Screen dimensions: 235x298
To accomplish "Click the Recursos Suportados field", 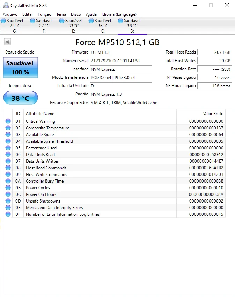I will pos(161,102).
